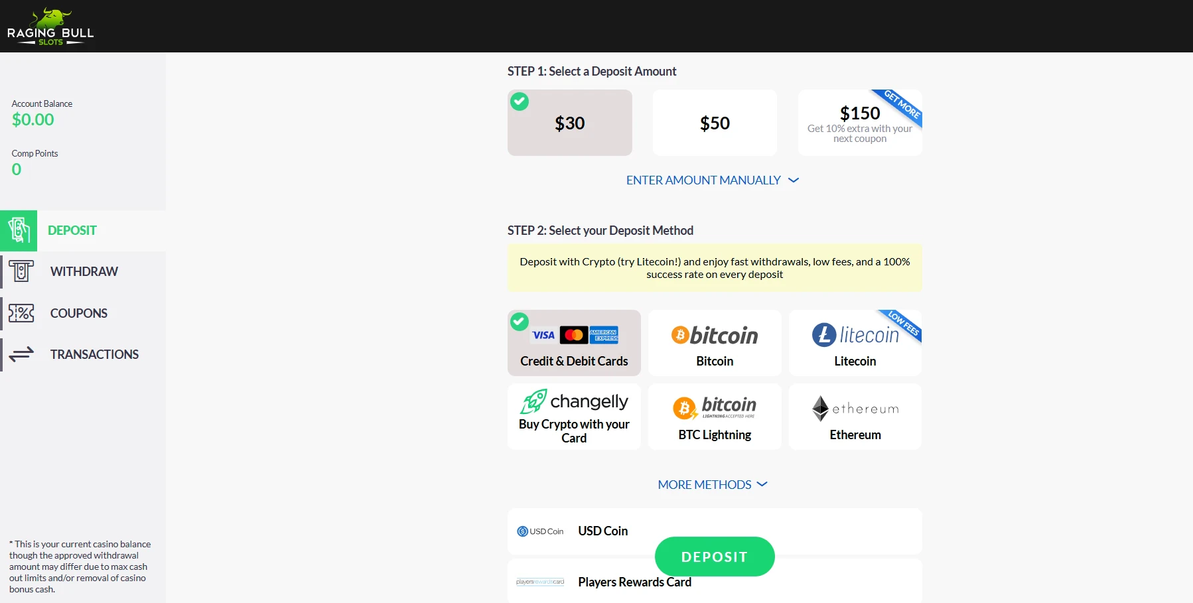Click the crypto deposit promo notice

715,268
